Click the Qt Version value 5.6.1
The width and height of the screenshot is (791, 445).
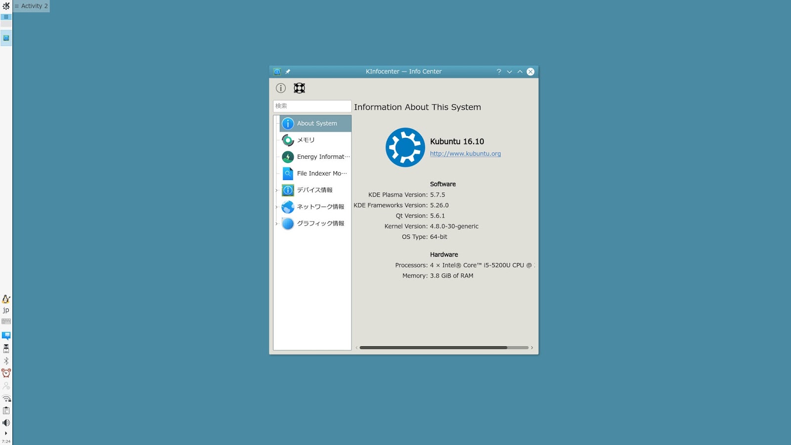click(x=438, y=216)
